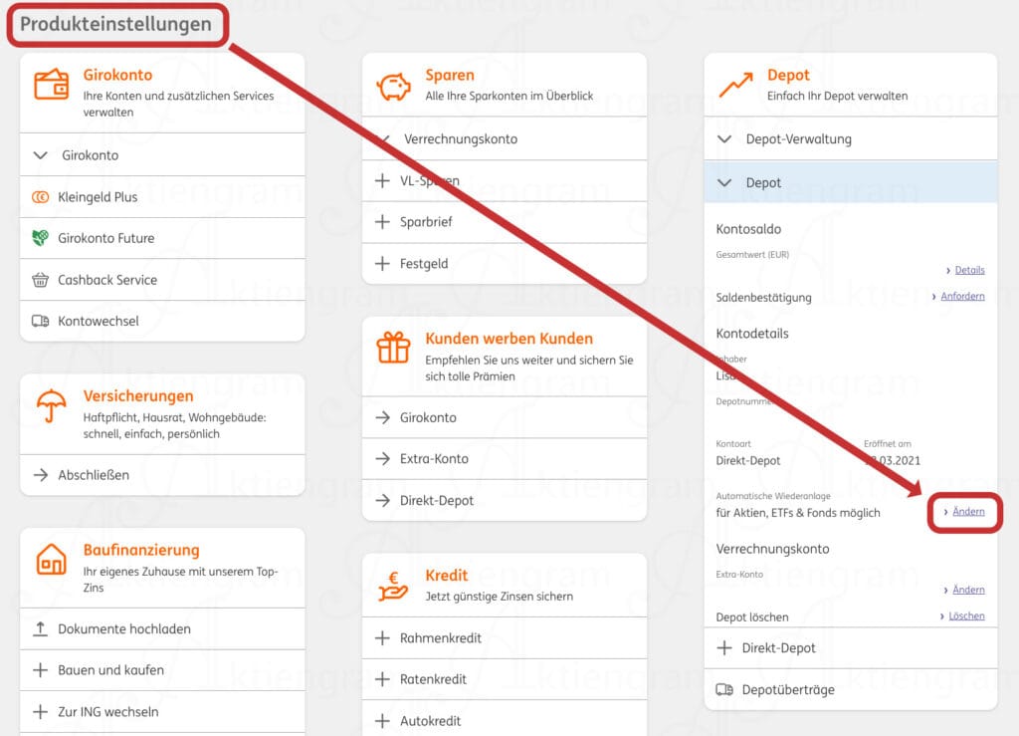Click the Direkt-Depot Kontoart value
The height and width of the screenshot is (736, 1019).
[748, 461]
